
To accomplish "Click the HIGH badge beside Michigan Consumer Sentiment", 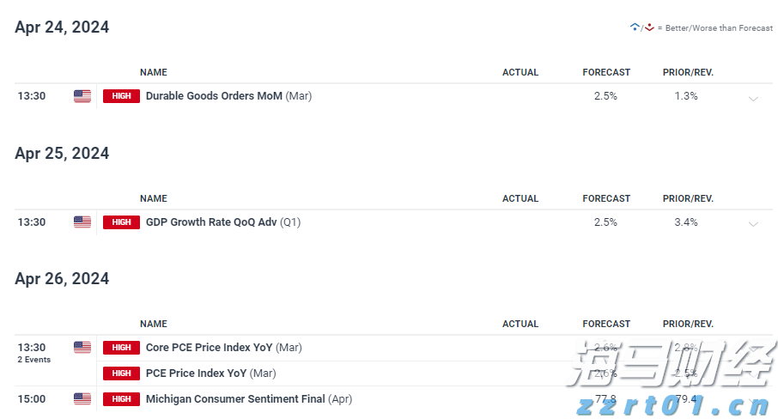I will (121, 399).
